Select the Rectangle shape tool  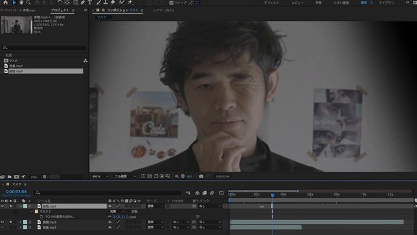(76, 3)
